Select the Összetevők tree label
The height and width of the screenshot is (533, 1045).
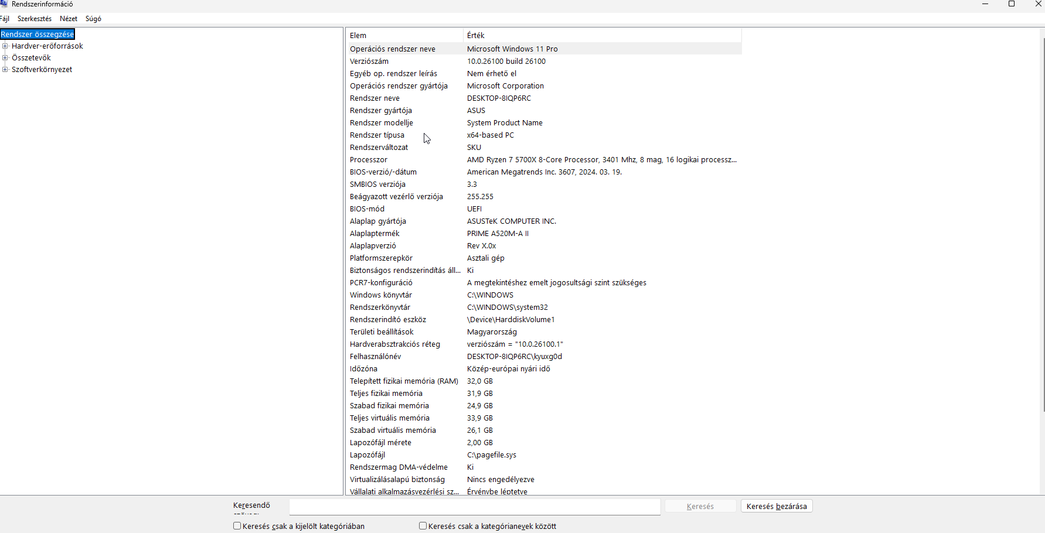31,58
